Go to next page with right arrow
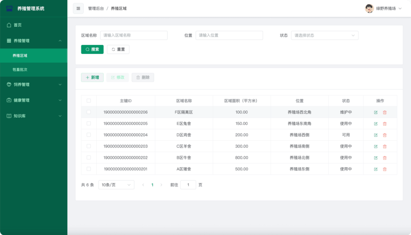Screen dimensions: 411x235 point(161,184)
